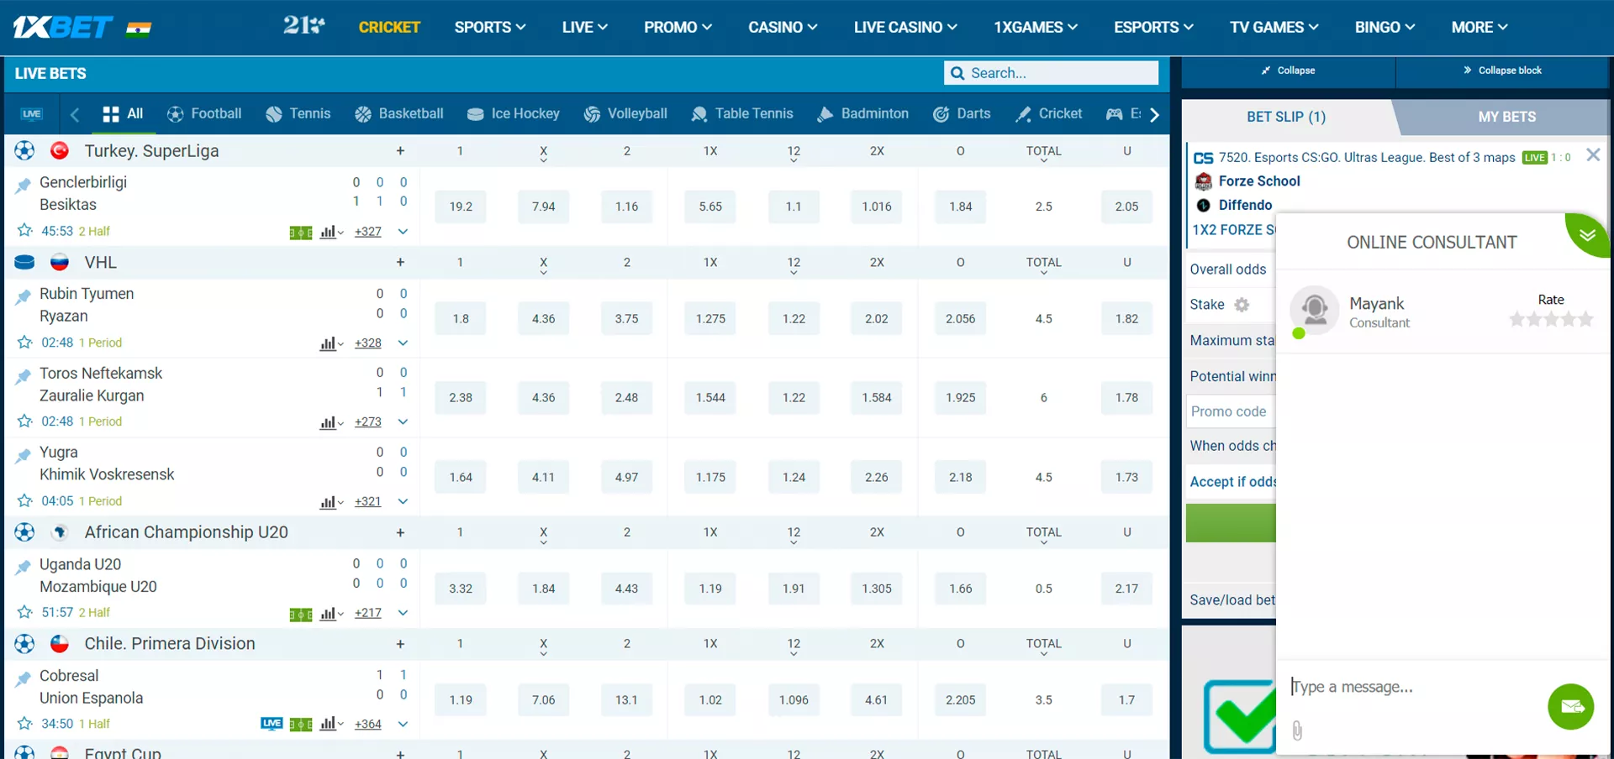Toggle the LIVE filter button in sports bar

[x=32, y=114]
